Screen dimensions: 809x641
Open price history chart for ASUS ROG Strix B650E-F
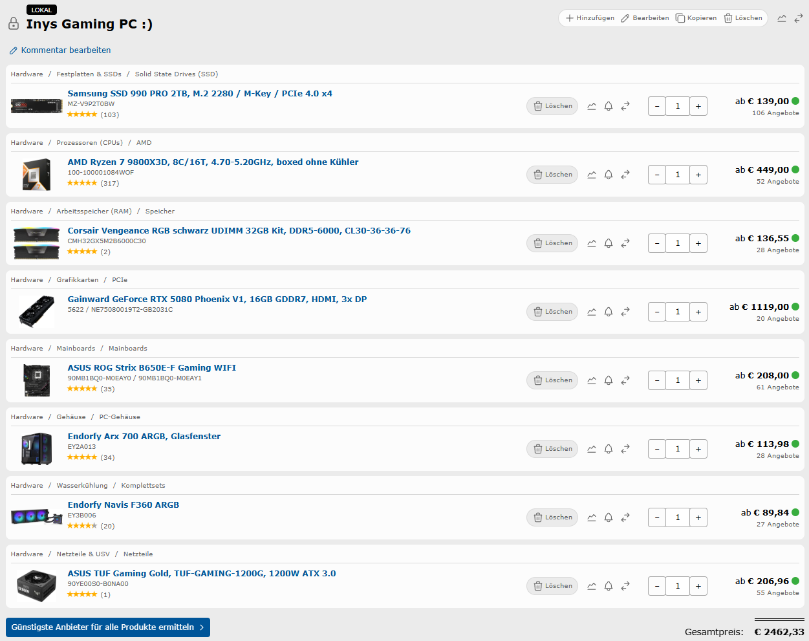(x=592, y=380)
